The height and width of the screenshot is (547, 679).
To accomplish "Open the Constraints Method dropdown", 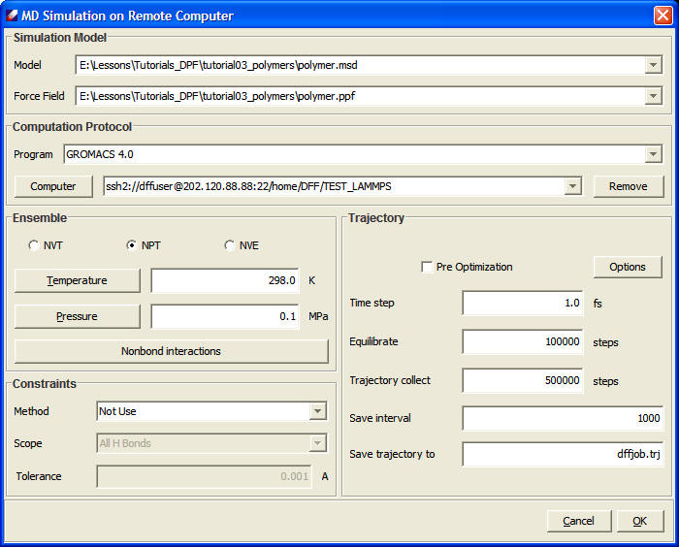I will tap(317, 411).
